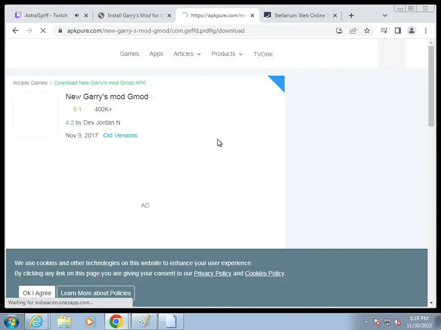
Task: Open Paint from the taskbar
Action: [144, 321]
